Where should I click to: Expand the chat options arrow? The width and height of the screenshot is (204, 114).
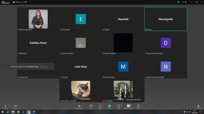coord(94,106)
